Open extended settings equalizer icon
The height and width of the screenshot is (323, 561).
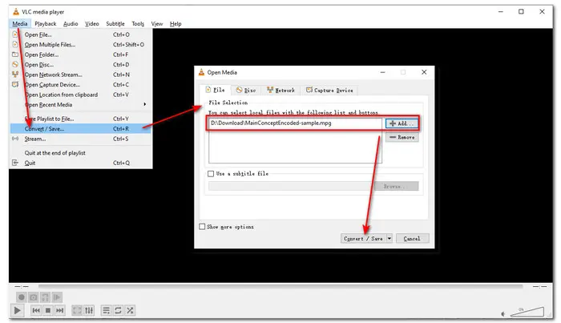coord(89,310)
